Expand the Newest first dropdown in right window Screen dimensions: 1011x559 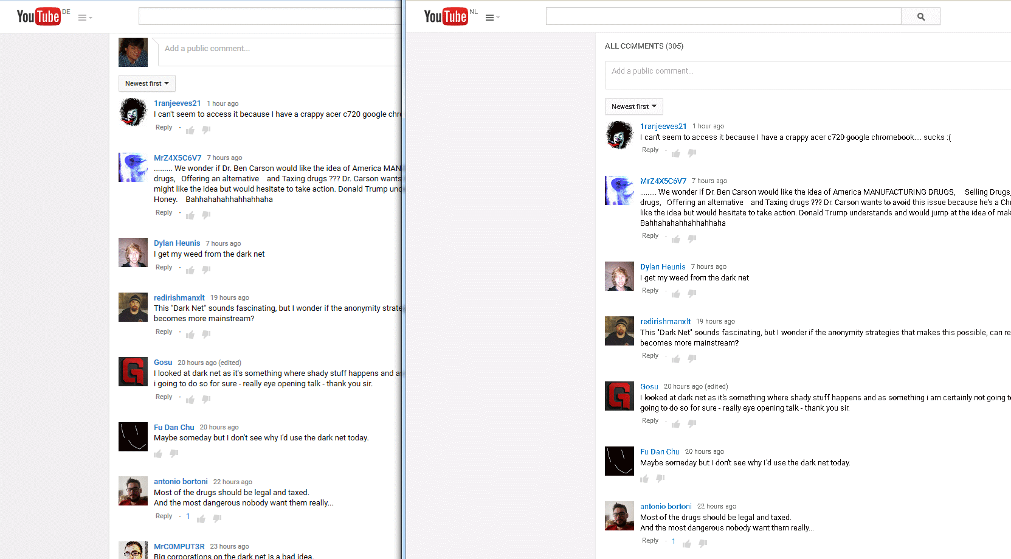(x=633, y=106)
